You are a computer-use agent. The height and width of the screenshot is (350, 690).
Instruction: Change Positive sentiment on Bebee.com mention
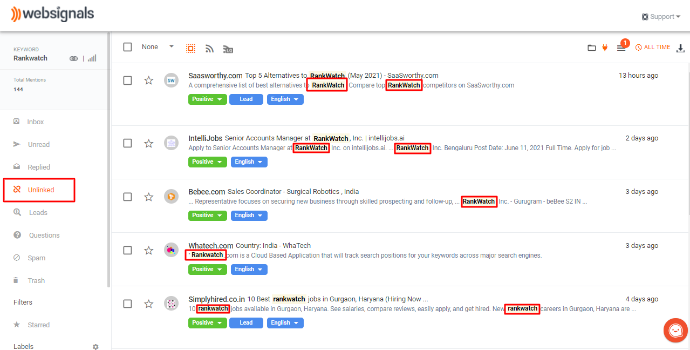coord(207,216)
